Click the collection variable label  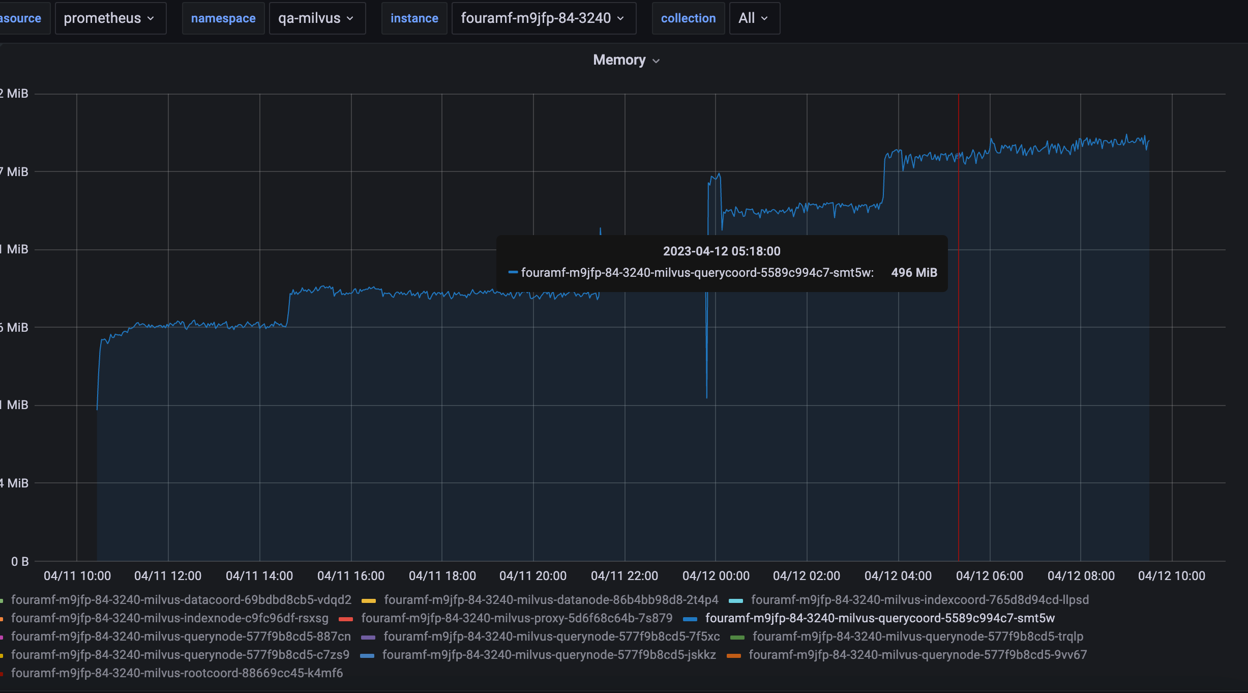(x=688, y=18)
